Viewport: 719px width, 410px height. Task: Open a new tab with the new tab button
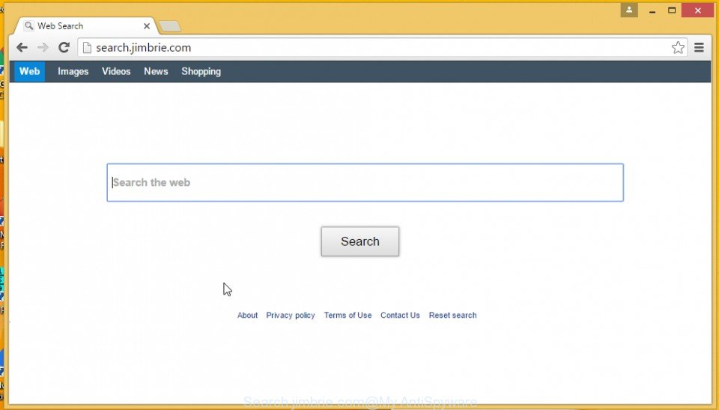[170, 27]
